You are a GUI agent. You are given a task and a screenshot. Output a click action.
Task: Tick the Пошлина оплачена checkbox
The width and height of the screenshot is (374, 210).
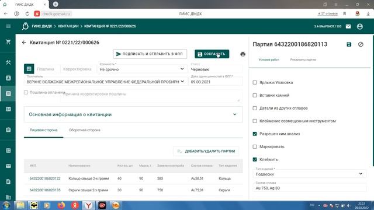pos(26,92)
